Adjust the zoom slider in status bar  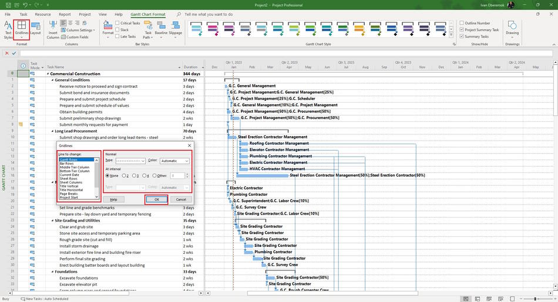pyautogui.click(x=535, y=299)
